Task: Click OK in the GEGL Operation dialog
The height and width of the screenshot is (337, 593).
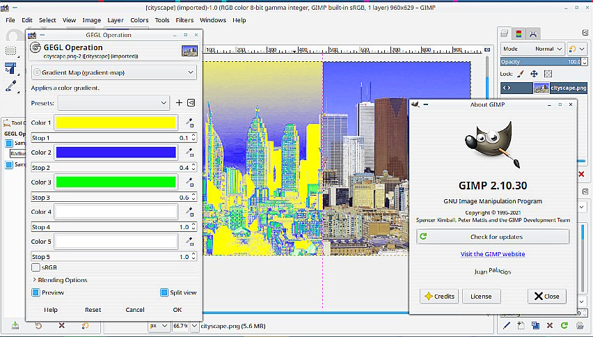Action: tap(177, 310)
